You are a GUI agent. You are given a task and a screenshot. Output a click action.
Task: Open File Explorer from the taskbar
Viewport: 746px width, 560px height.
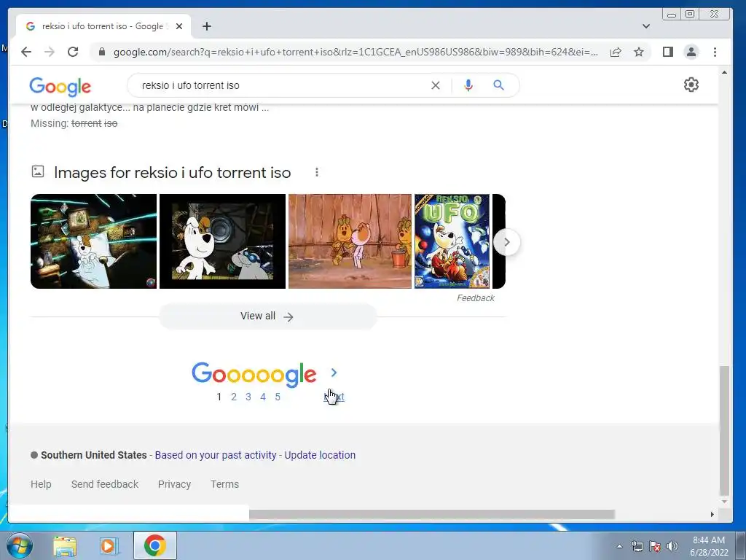tap(65, 545)
